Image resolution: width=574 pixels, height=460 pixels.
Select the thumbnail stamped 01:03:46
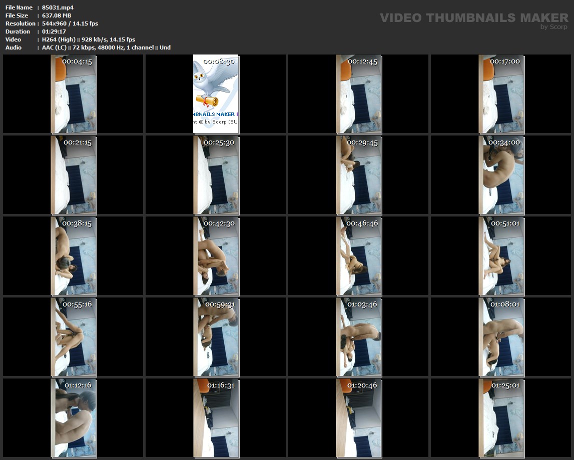pyautogui.click(x=359, y=337)
